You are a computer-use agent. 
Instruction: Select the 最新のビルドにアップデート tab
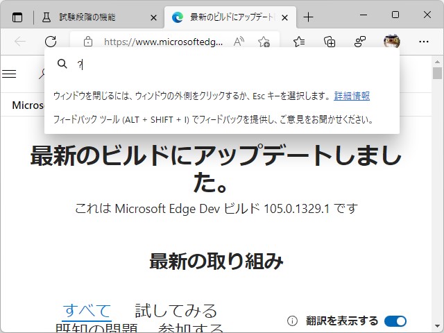click(231, 17)
